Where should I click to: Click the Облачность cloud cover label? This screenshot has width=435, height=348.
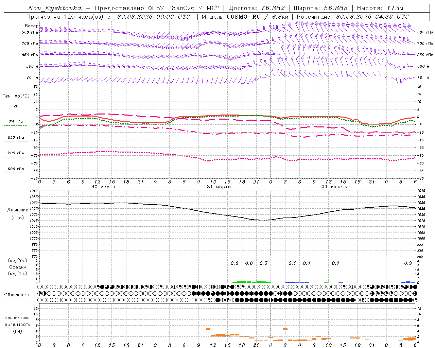pyautogui.click(x=17, y=295)
